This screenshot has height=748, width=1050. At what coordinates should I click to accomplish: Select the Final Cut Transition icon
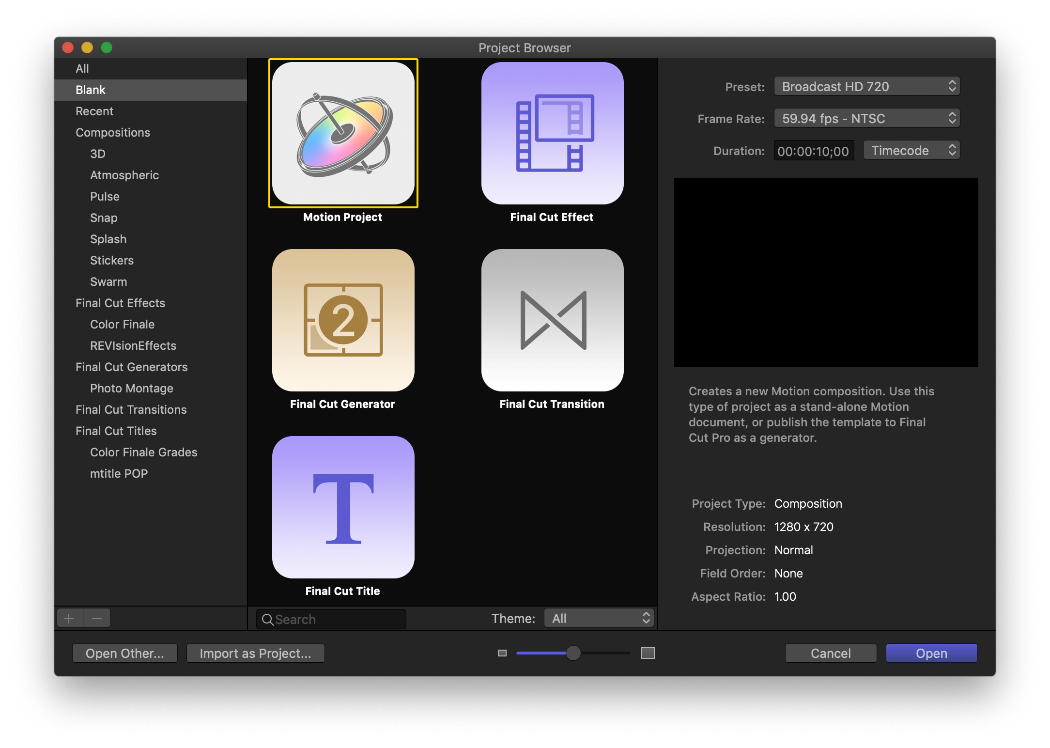click(552, 320)
